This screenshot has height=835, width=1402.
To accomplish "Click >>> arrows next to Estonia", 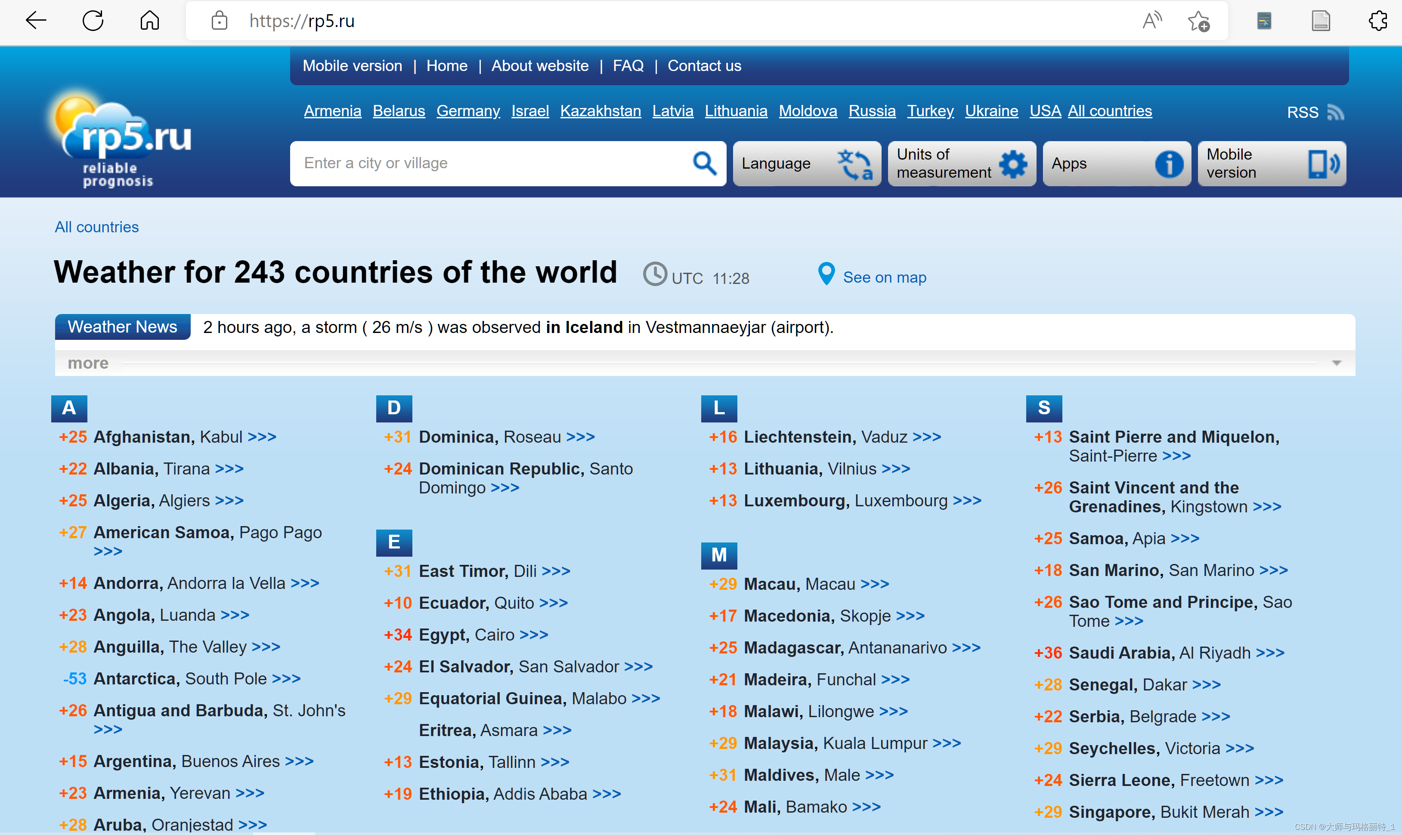I will point(555,762).
